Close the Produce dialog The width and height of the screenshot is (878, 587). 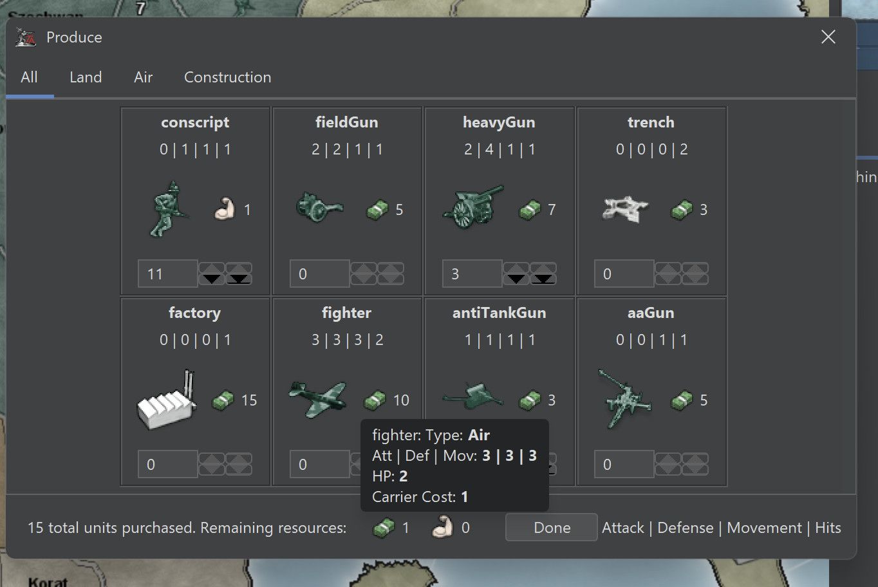coord(828,37)
